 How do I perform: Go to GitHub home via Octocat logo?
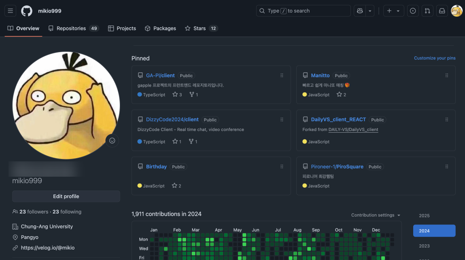pos(27,11)
